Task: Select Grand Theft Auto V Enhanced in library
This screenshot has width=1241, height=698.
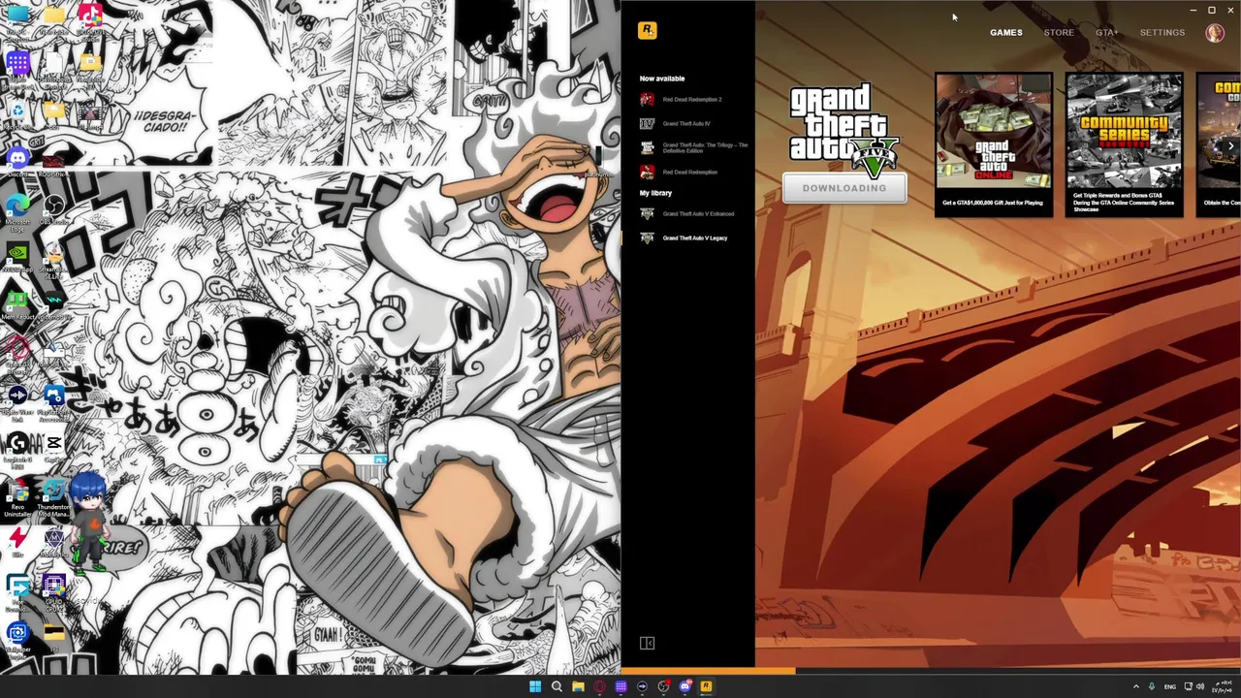Action: click(x=687, y=213)
